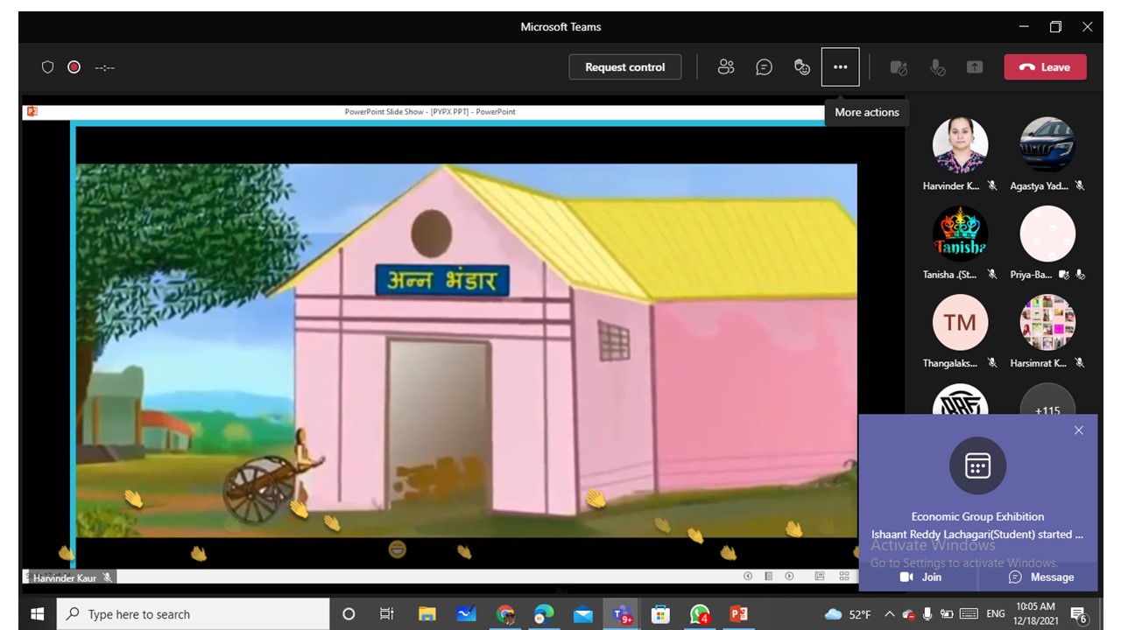Open the More actions menu
This screenshot has width=1121, height=630.
tap(841, 67)
